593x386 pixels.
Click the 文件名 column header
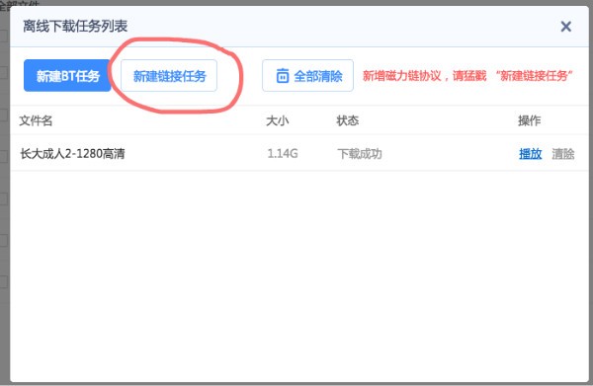coord(36,120)
